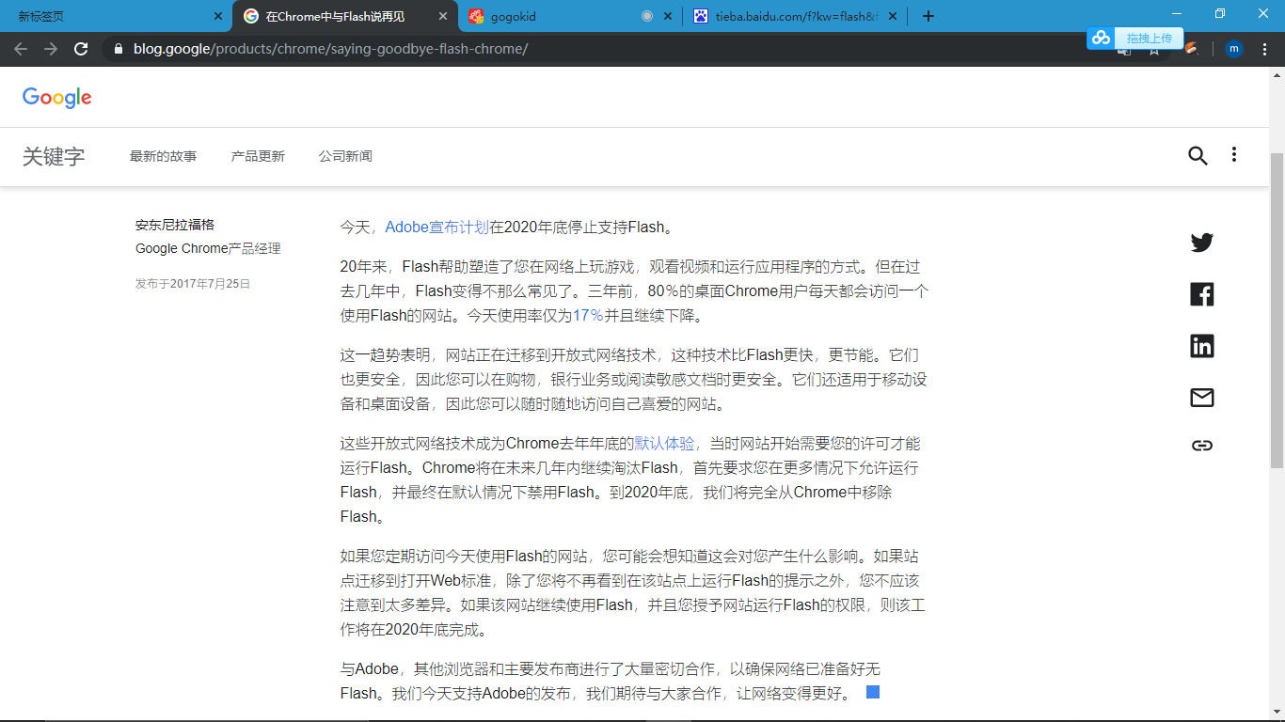
Task: Open the Chrome profile avatar 'm'
Action: tap(1234, 49)
